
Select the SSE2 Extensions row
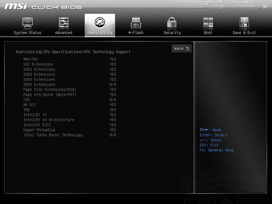pos(70,69)
